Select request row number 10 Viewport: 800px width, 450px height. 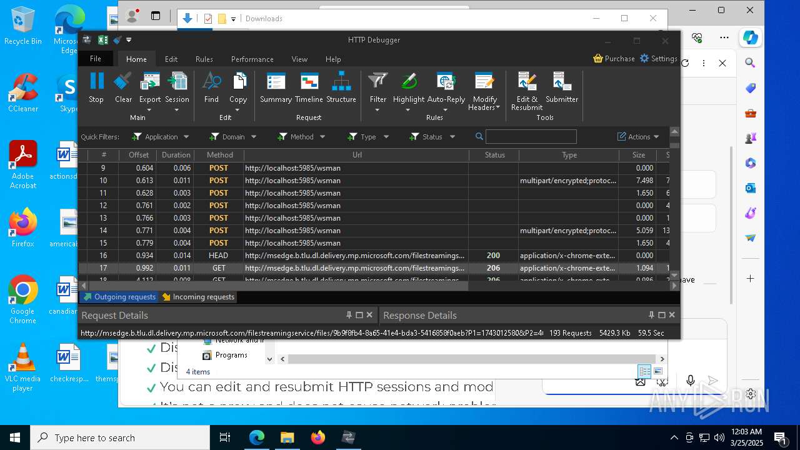pyautogui.click(x=374, y=181)
